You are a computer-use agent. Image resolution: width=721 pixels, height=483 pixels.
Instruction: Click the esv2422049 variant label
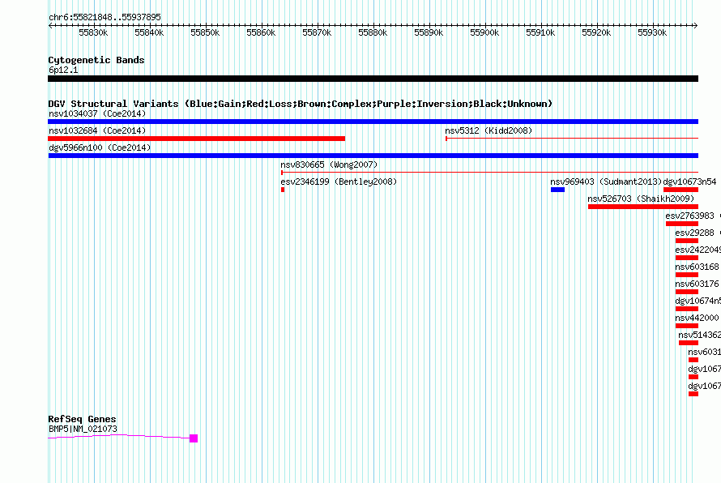[x=698, y=250]
